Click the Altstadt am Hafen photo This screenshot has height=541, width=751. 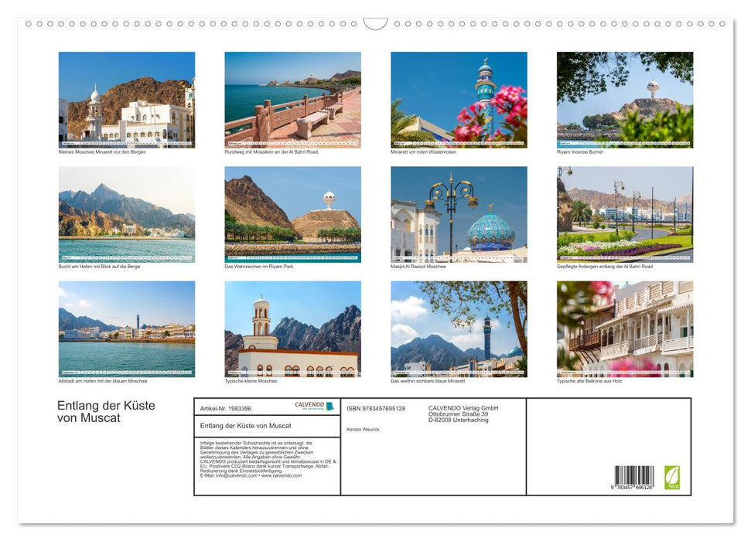pyautogui.click(x=127, y=328)
